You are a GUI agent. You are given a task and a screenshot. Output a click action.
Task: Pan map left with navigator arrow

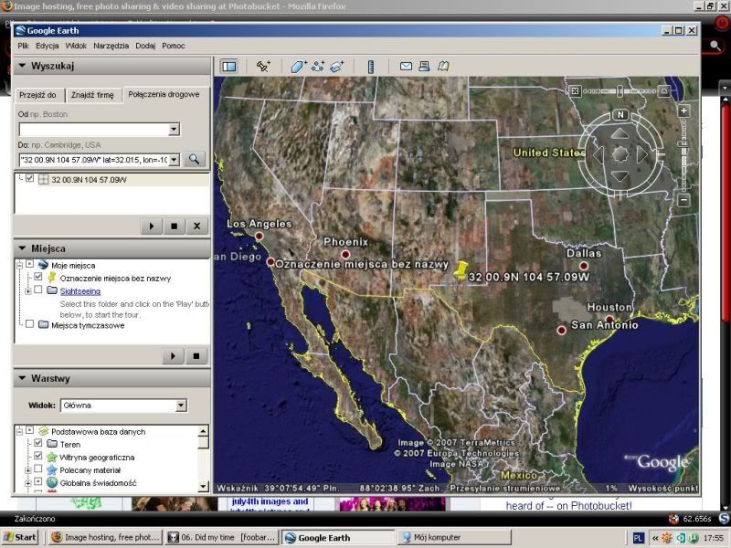coord(599,154)
